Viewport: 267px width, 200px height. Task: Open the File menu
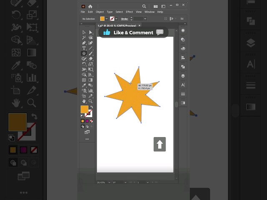pyautogui.click(x=83, y=12)
